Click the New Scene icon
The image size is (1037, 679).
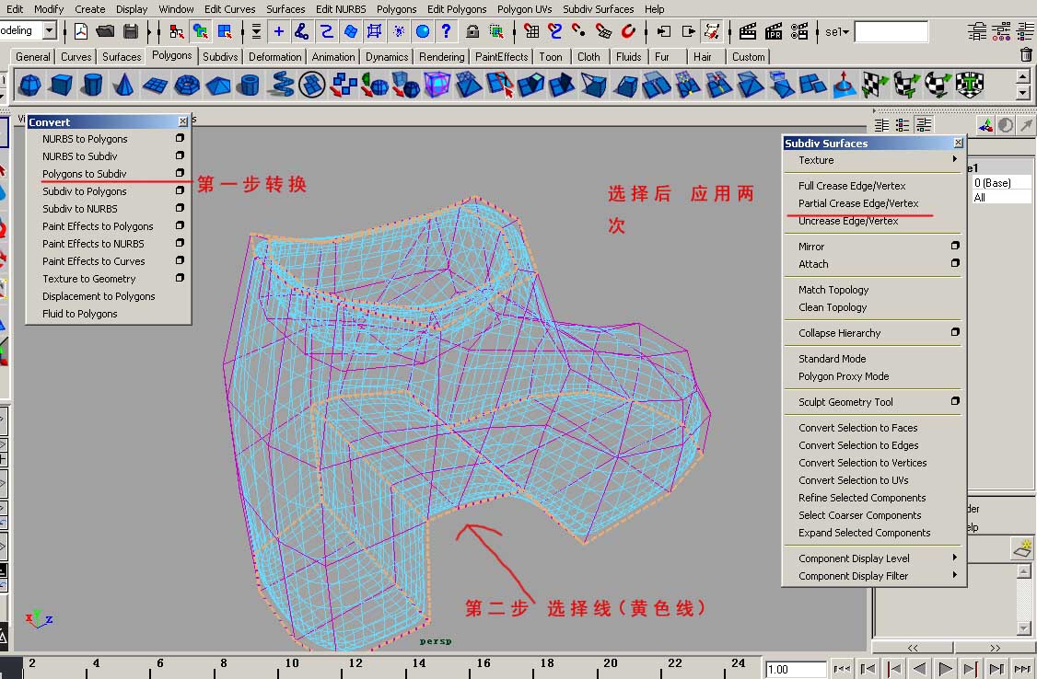81,31
